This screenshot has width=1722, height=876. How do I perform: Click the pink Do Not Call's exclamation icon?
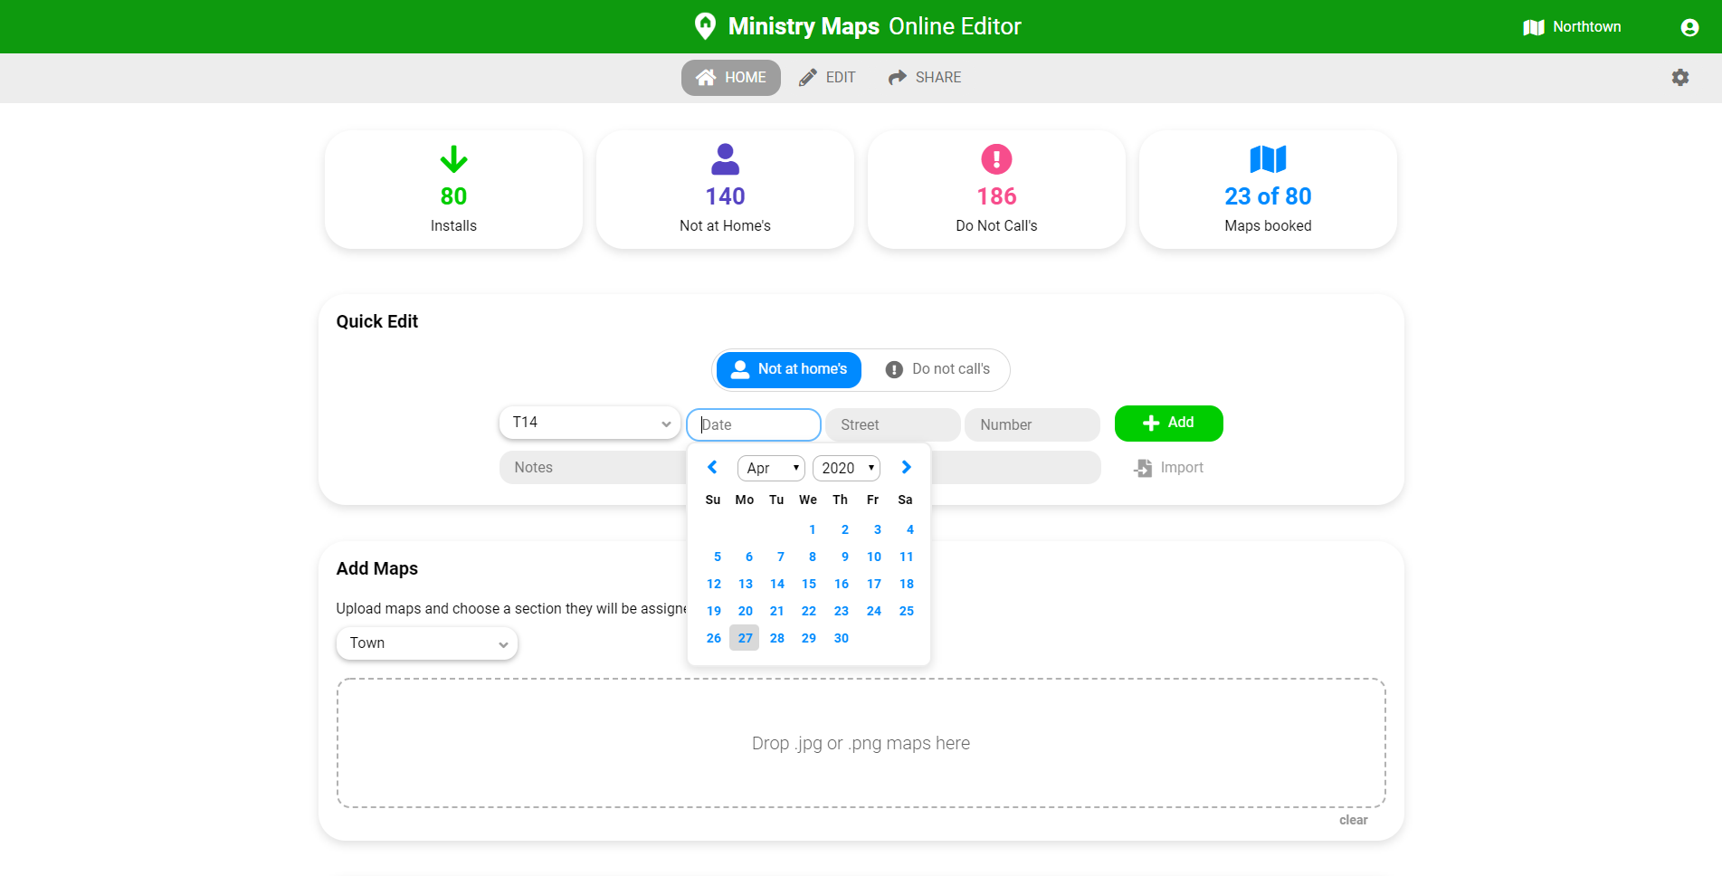tap(996, 159)
